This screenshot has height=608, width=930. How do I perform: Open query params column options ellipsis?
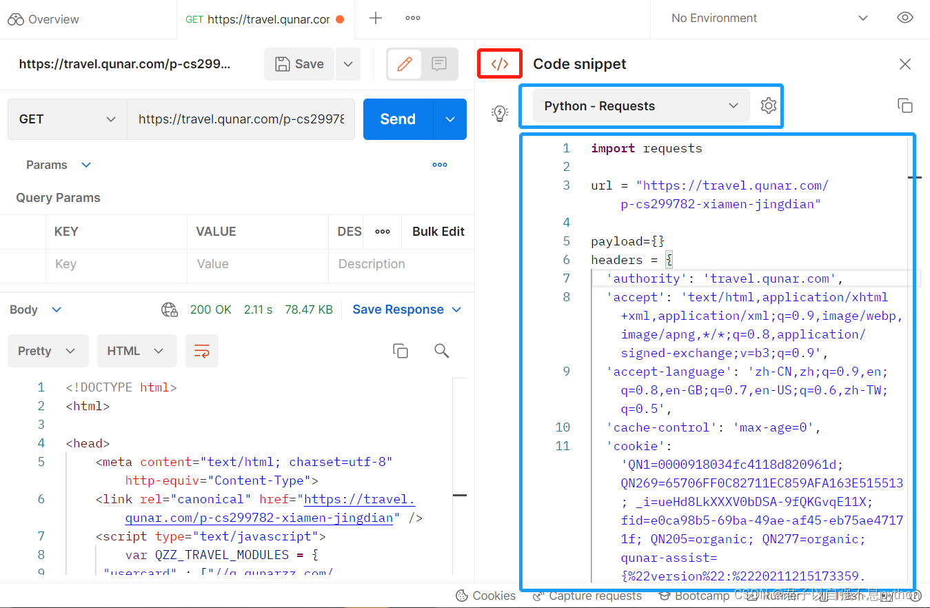[x=383, y=232]
